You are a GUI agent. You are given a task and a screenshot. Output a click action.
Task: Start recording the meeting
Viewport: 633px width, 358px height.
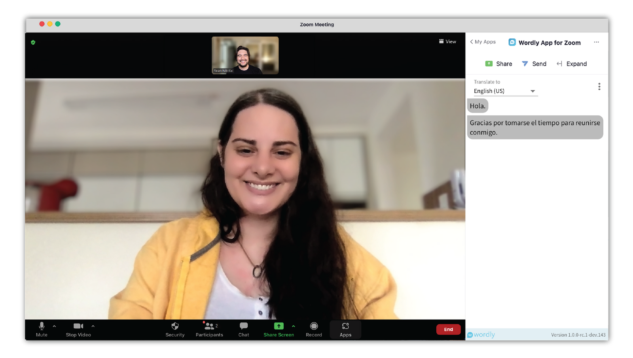(314, 329)
